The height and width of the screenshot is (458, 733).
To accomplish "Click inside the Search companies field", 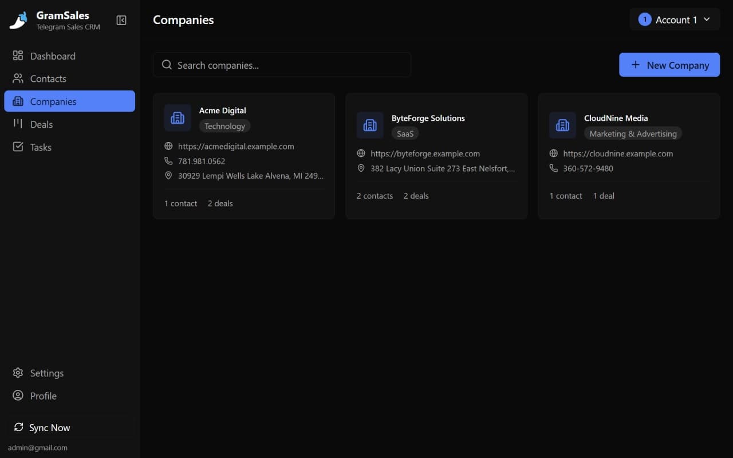I will [282, 65].
